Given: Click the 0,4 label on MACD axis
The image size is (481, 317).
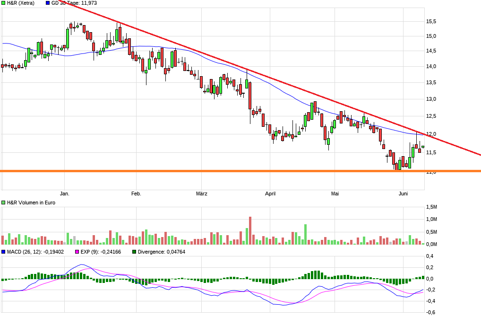Looking at the screenshot, I should 430,256.
